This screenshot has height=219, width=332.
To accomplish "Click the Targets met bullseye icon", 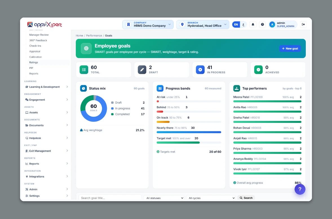I will coord(158,152).
